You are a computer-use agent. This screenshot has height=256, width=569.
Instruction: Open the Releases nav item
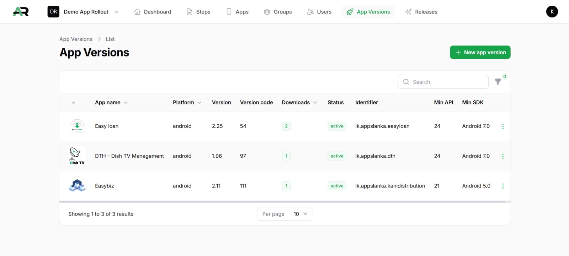pyautogui.click(x=421, y=12)
